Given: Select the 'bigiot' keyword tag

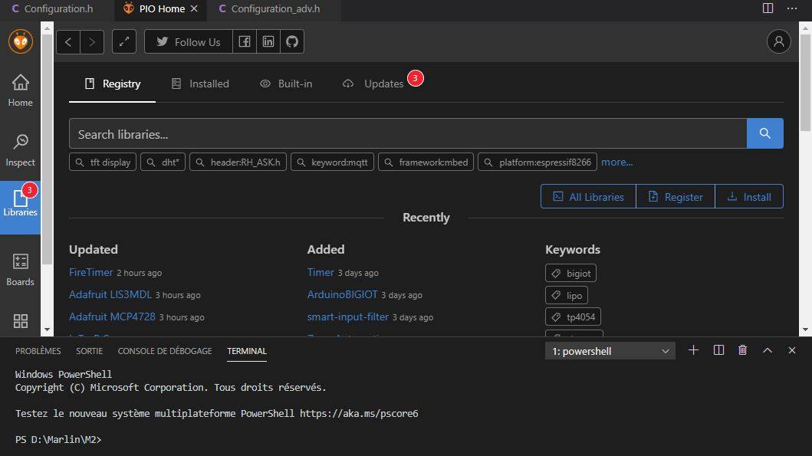Looking at the screenshot, I should [570, 273].
